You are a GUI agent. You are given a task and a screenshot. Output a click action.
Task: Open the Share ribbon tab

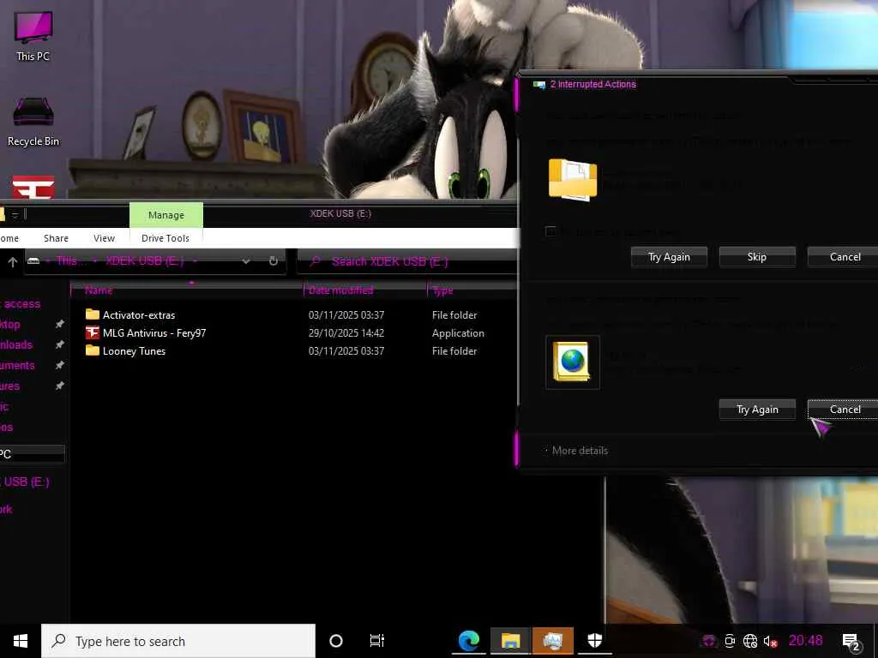(x=56, y=238)
